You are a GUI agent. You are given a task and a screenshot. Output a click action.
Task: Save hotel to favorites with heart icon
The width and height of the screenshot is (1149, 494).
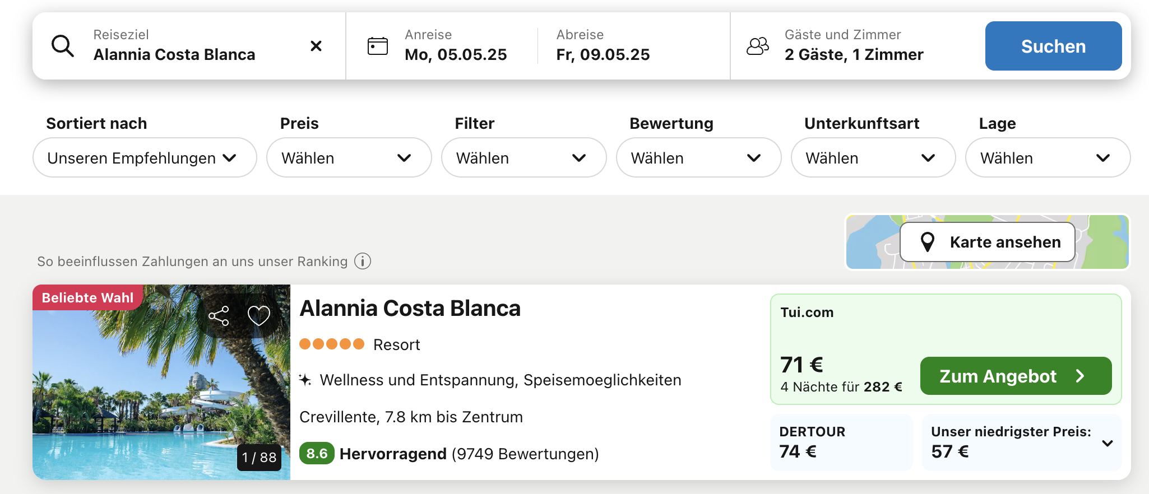[x=258, y=316]
